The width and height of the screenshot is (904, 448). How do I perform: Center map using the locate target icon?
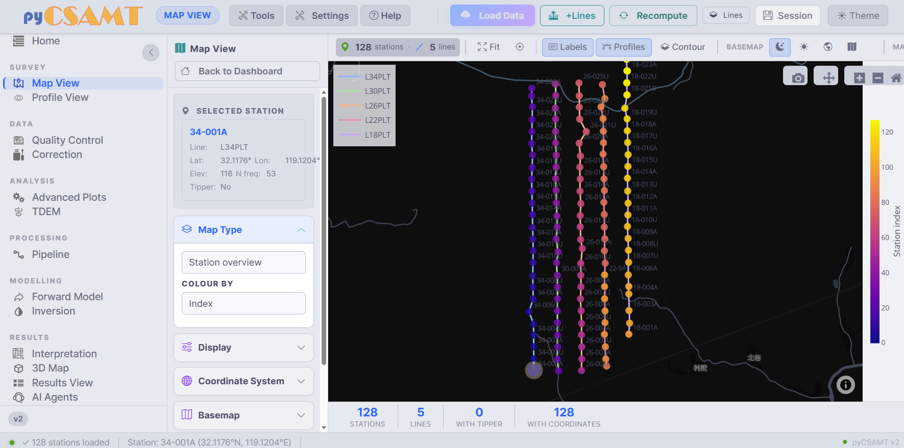click(x=520, y=47)
